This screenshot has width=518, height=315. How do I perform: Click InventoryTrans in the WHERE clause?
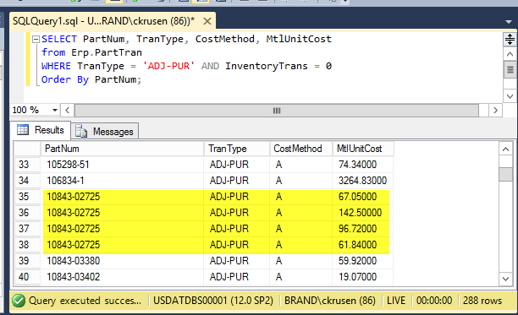(267, 66)
